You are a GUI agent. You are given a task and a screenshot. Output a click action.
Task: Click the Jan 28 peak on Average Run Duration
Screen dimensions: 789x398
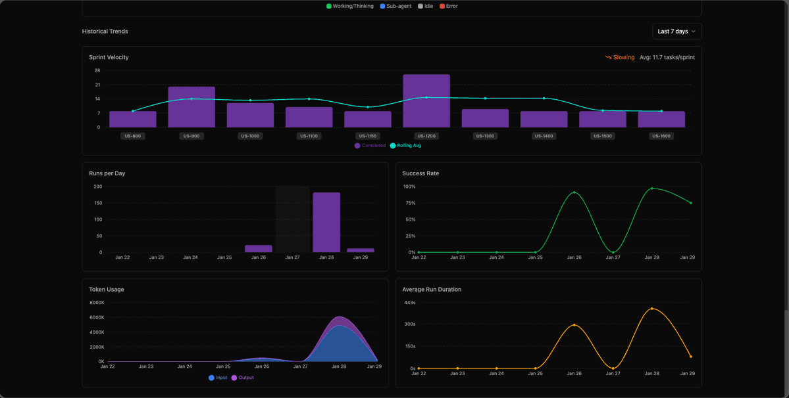(x=652, y=309)
